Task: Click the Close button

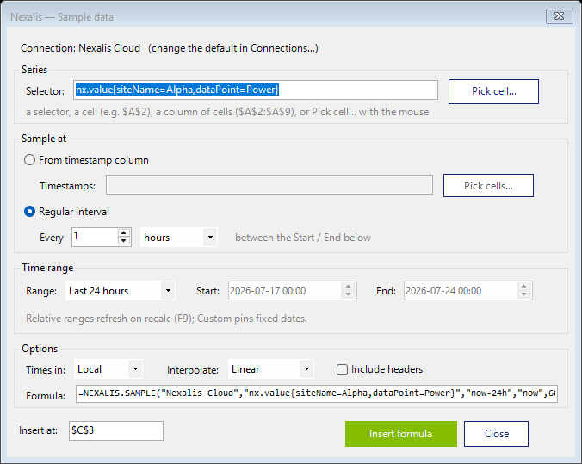Action: click(496, 434)
